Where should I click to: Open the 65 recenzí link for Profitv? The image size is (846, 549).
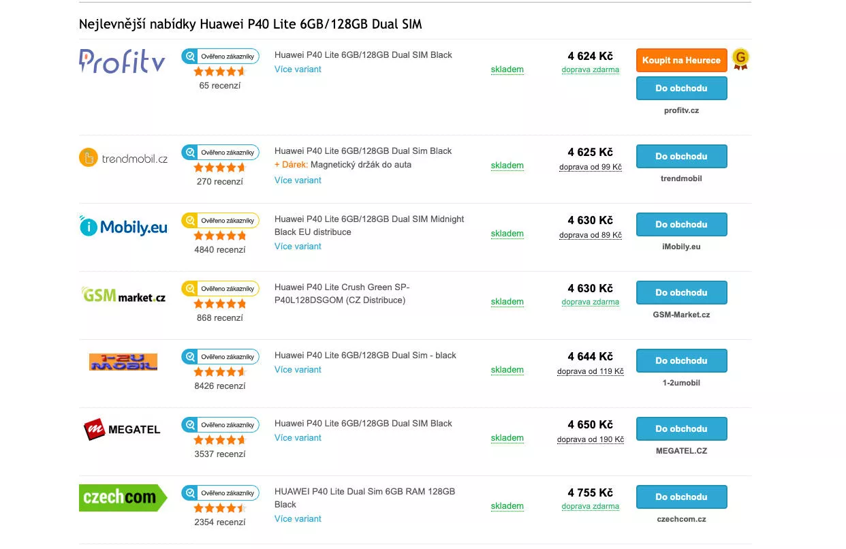(219, 86)
